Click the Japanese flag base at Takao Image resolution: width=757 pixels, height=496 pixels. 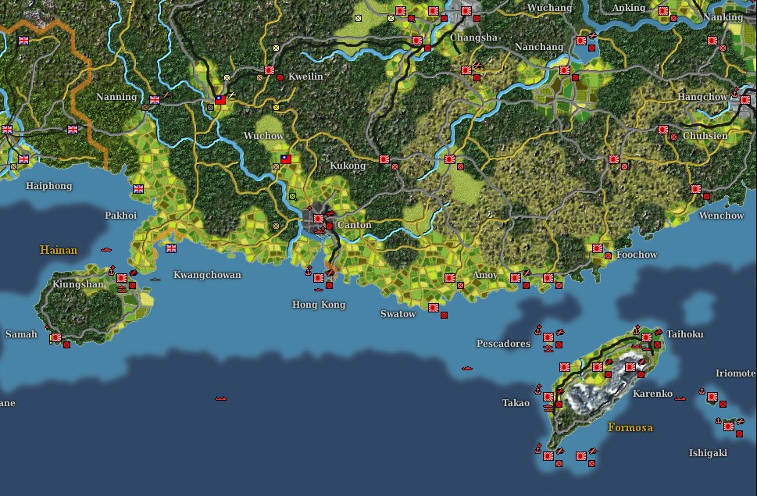point(548,397)
